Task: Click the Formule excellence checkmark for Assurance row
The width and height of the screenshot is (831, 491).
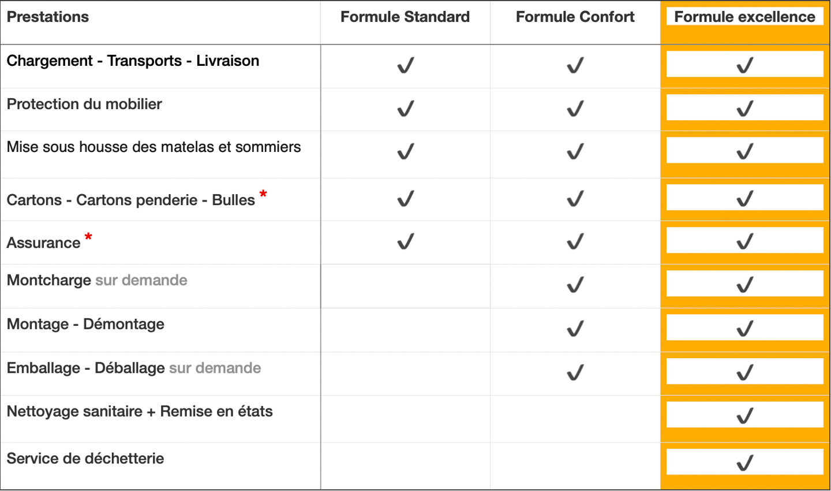Action: tap(745, 241)
